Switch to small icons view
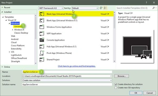This screenshot has height=96, width=158. tap(101, 8)
